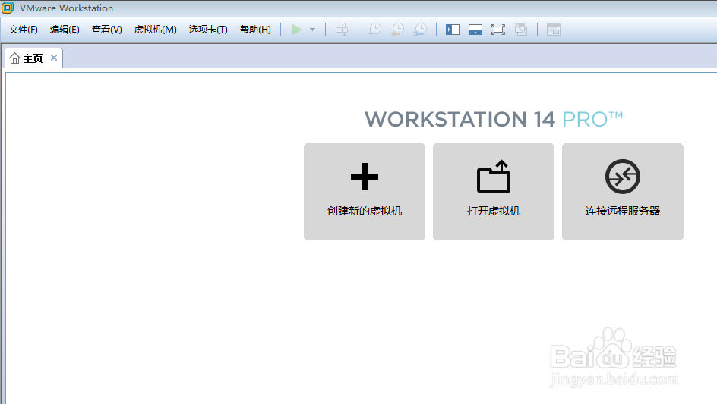
Task: Click 打开虚拟机 tile
Action: 494,192
